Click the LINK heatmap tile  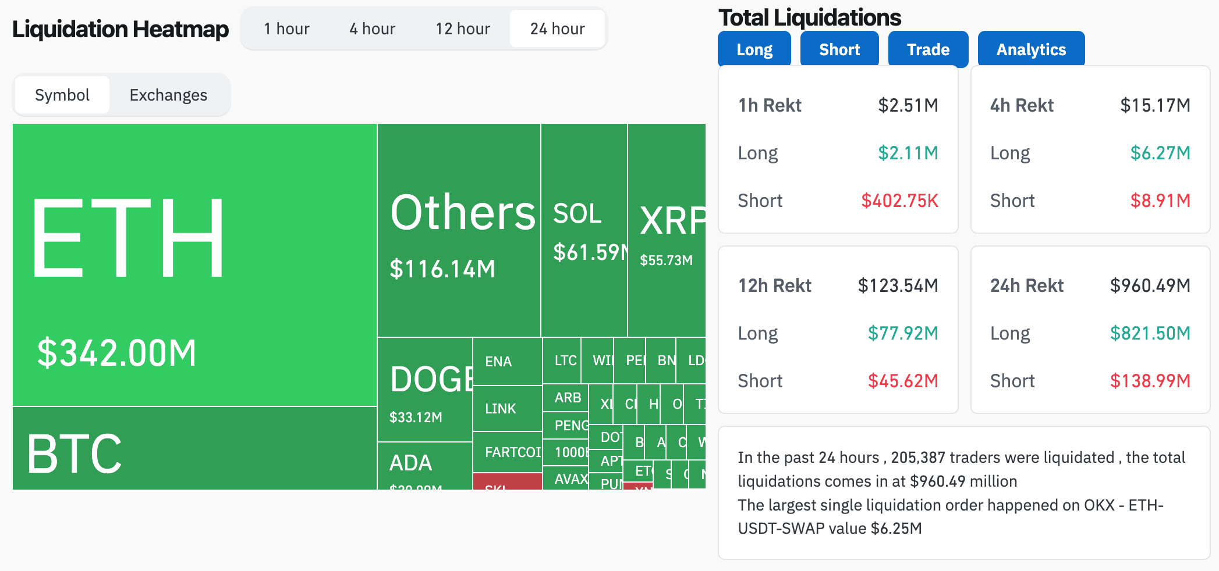point(507,408)
